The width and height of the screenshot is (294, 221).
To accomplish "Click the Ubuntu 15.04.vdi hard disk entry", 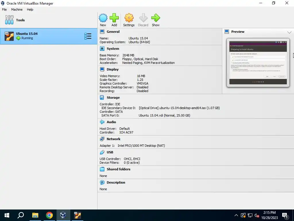I will point(165,115).
